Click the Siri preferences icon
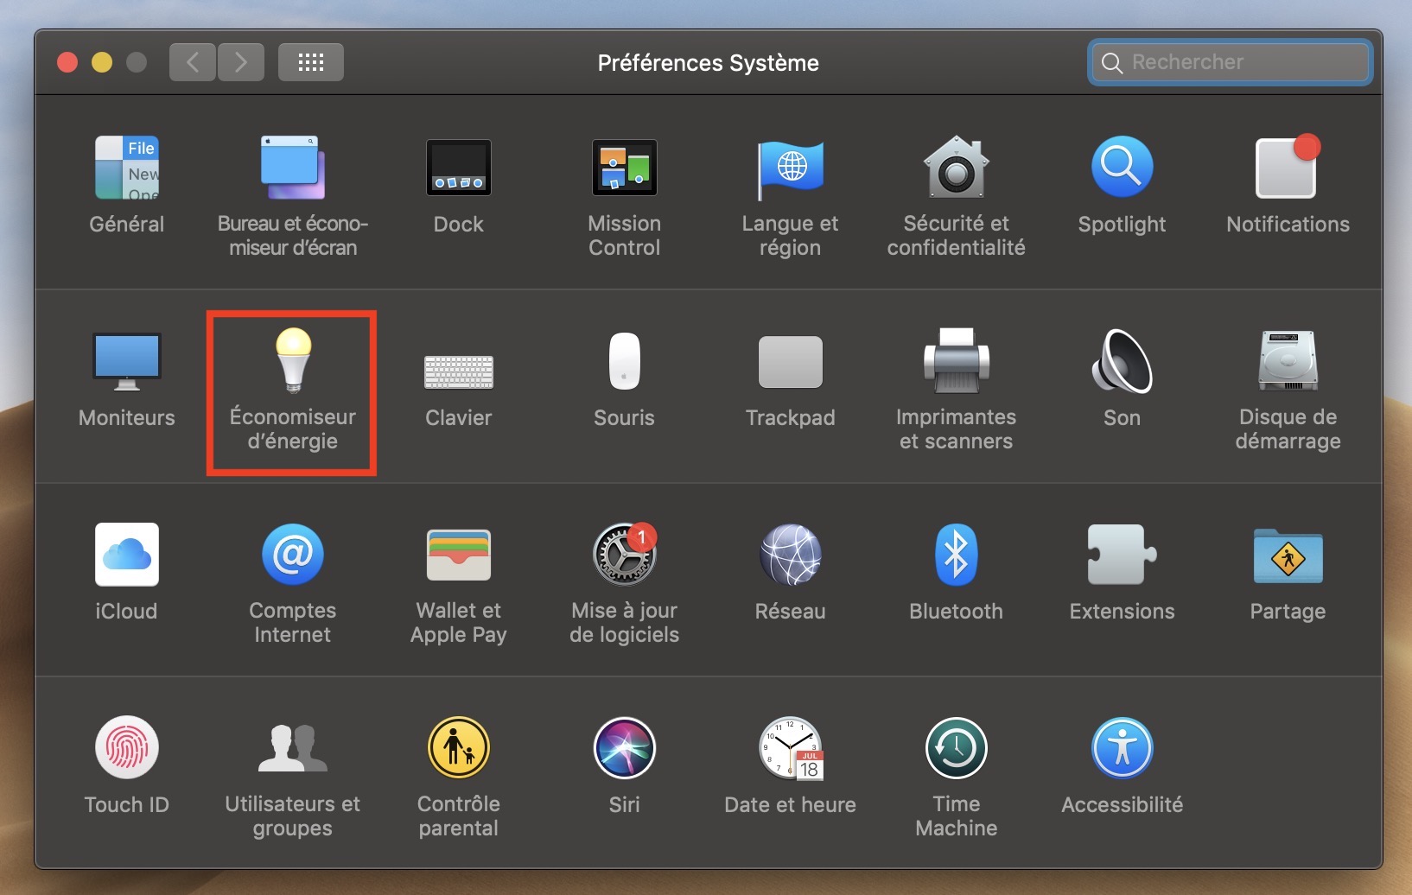 pos(624,749)
